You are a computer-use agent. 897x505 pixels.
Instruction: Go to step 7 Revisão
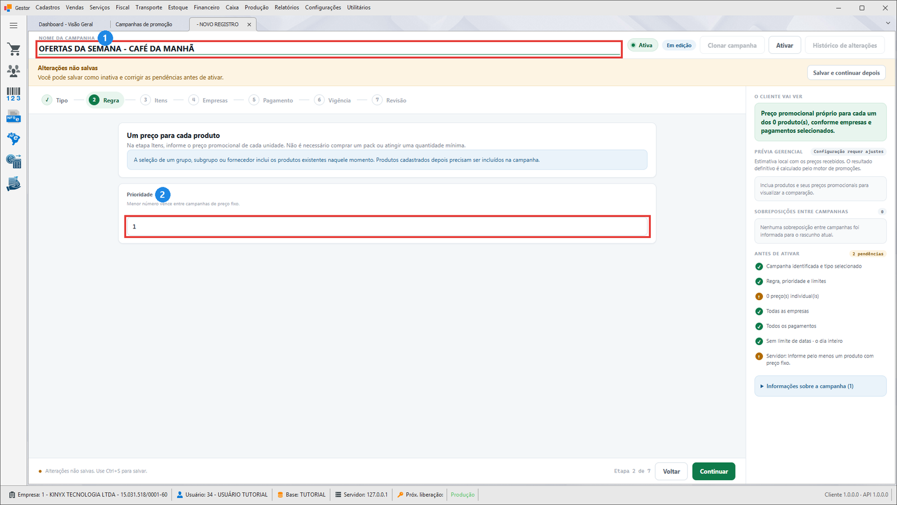[x=390, y=100]
